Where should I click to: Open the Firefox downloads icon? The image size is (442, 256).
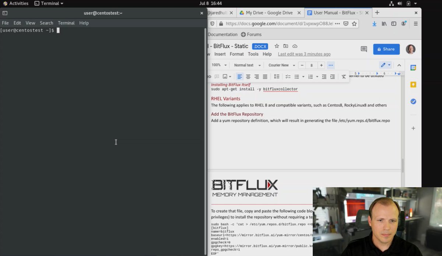pos(374,23)
